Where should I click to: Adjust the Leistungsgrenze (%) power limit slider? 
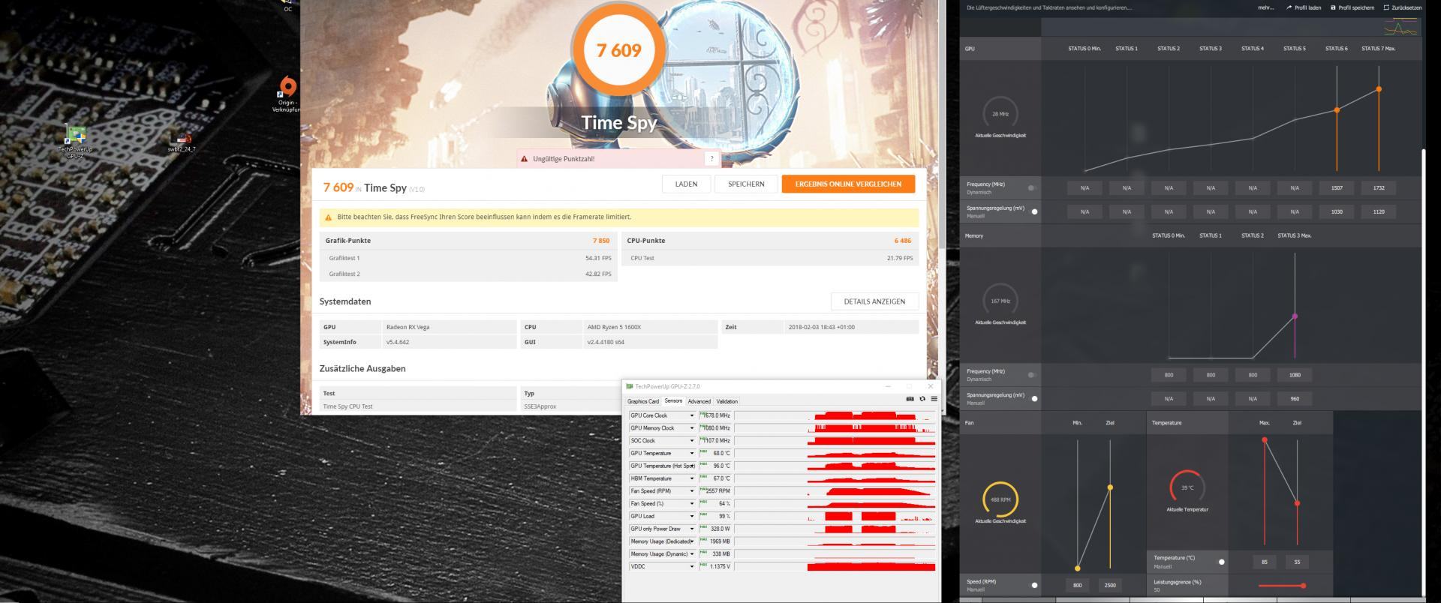[1280, 586]
